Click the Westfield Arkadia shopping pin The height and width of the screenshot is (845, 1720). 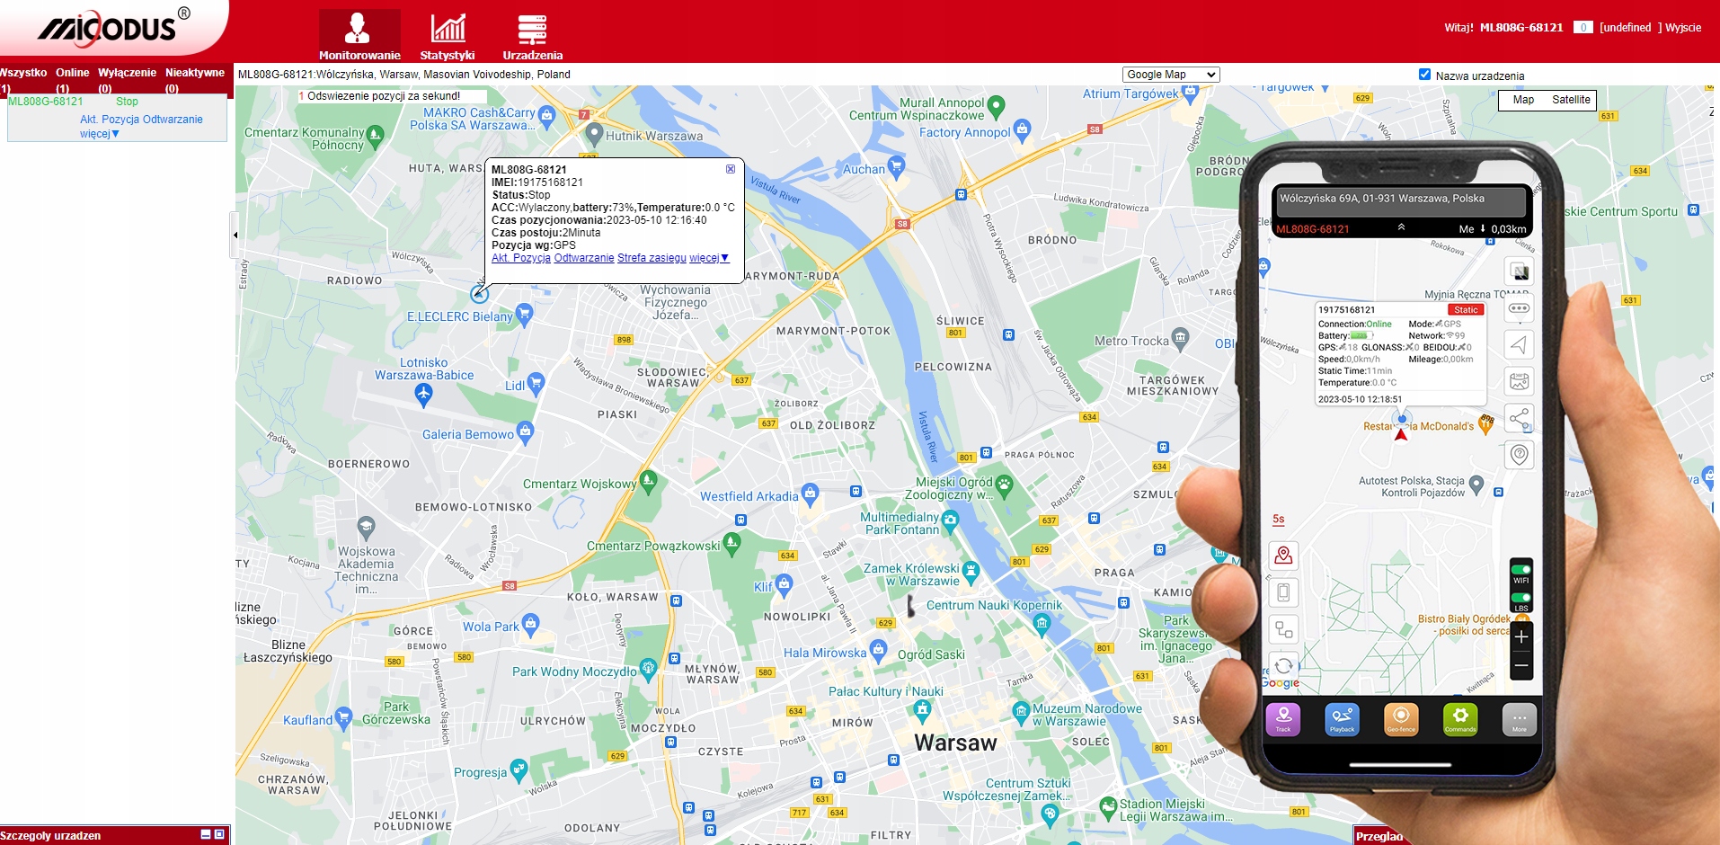pyautogui.click(x=811, y=494)
